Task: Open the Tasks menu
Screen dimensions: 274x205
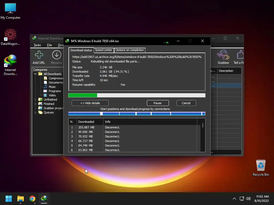Action: (37, 45)
